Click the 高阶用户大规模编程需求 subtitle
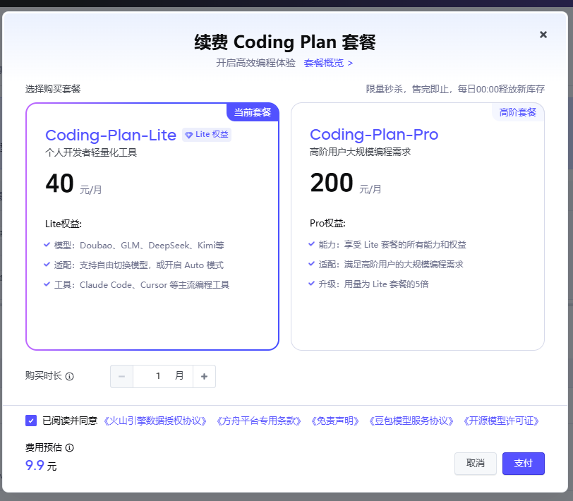 point(361,152)
